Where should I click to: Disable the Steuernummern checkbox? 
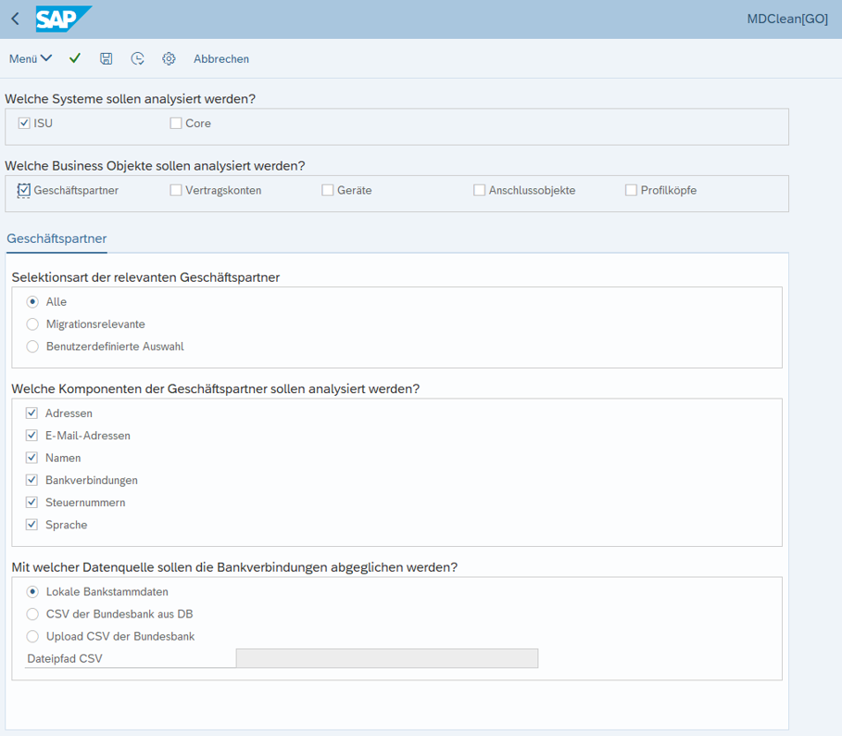point(31,502)
